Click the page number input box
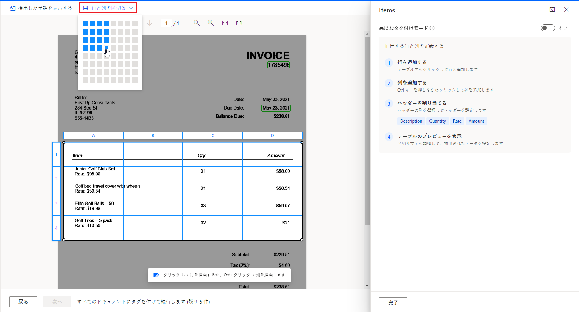The height and width of the screenshot is (312, 579). [x=166, y=23]
